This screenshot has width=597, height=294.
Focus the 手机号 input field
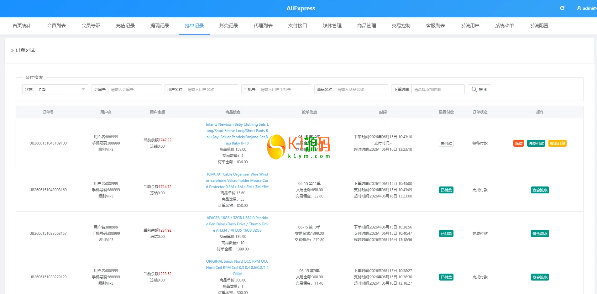tap(284, 89)
